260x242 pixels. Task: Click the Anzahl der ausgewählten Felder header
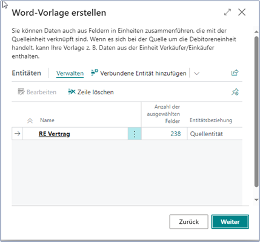tap(163, 114)
